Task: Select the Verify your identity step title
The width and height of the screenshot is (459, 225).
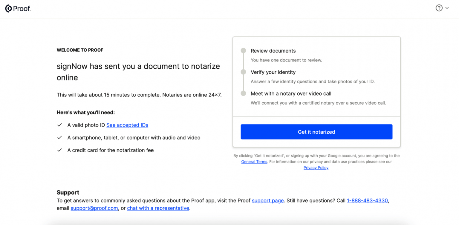Action: pos(273,72)
